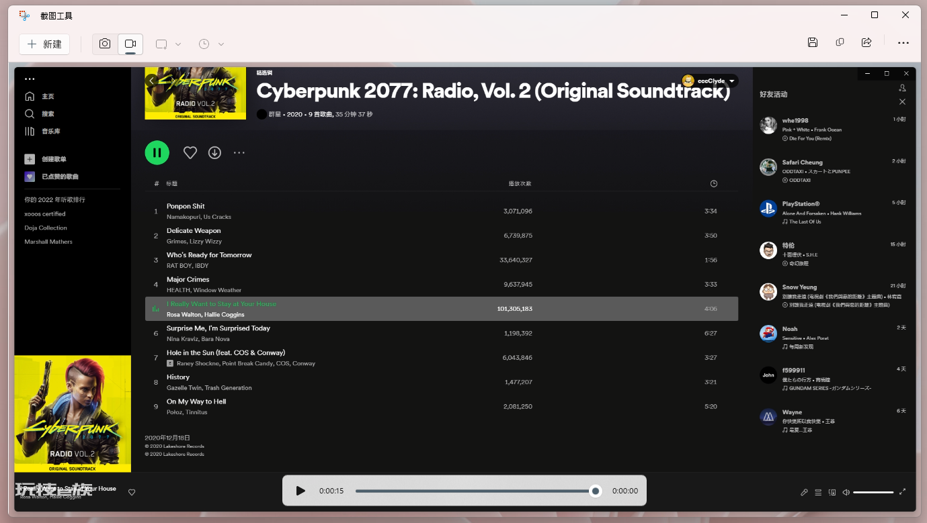
Task: Open the connect-to-device icon
Action: (x=832, y=492)
